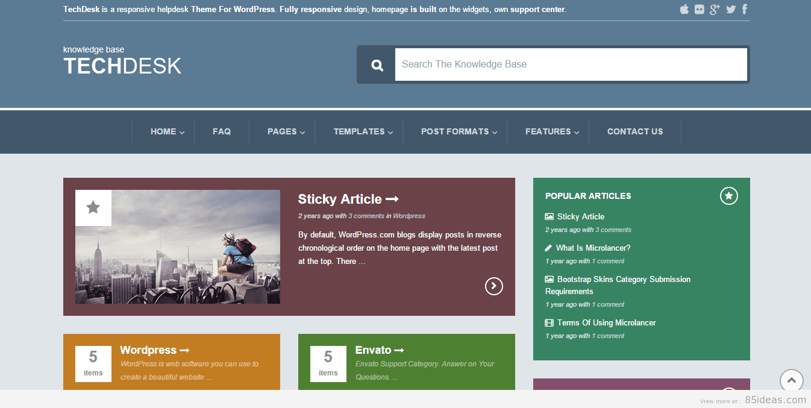
Task: Open the FAQ menu item
Action: click(x=222, y=131)
